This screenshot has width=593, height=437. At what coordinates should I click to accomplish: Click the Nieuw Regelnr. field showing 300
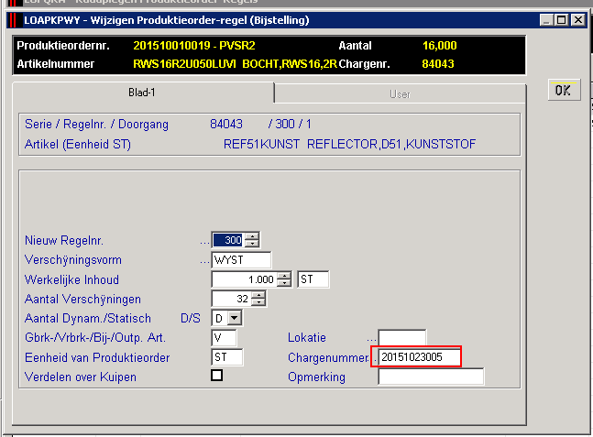tap(228, 240)
